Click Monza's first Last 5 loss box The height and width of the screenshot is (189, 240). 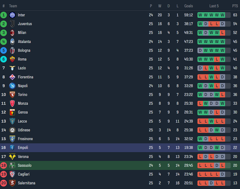(x=200, y=104)
